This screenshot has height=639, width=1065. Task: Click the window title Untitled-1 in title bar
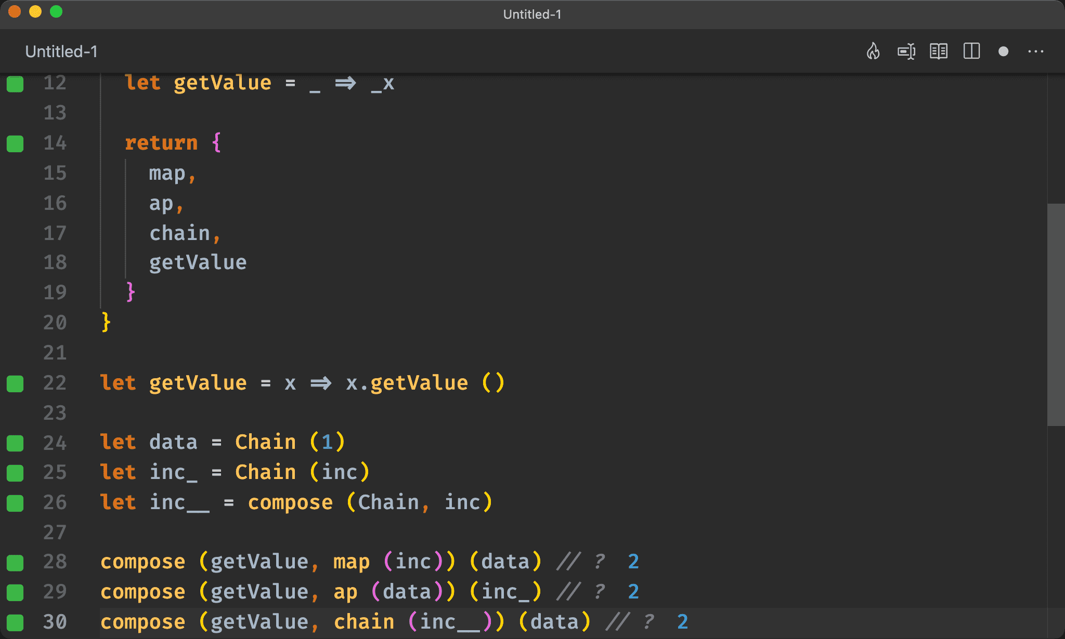click(532, 14)
